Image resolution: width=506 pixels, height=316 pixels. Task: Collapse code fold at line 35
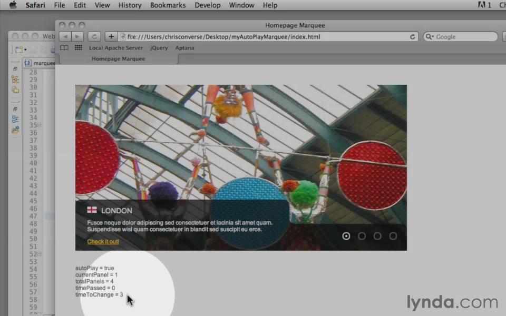click(39, 125)
